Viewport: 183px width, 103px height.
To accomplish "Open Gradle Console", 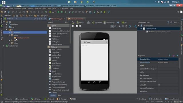I will pyautogui.click(x=155, y=99).
